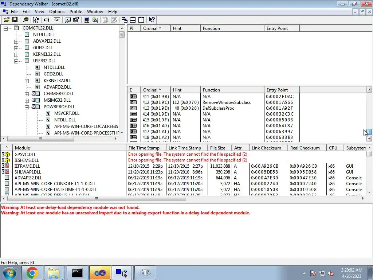The width and height of the screenshot is (373, 280).
Task: Open View Module in External Viewer icon
Action: [x=68, y=20]
